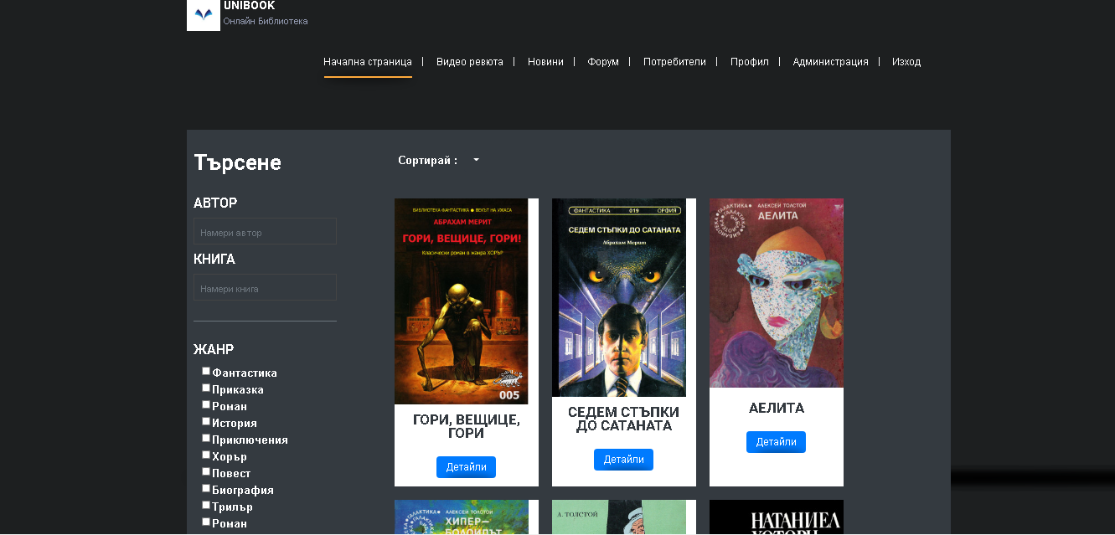The height and width of the screenshot is (535, 1115).
Task: Click the Седем стъпки до Сатаната cover
Action: [x=619, y=297]
